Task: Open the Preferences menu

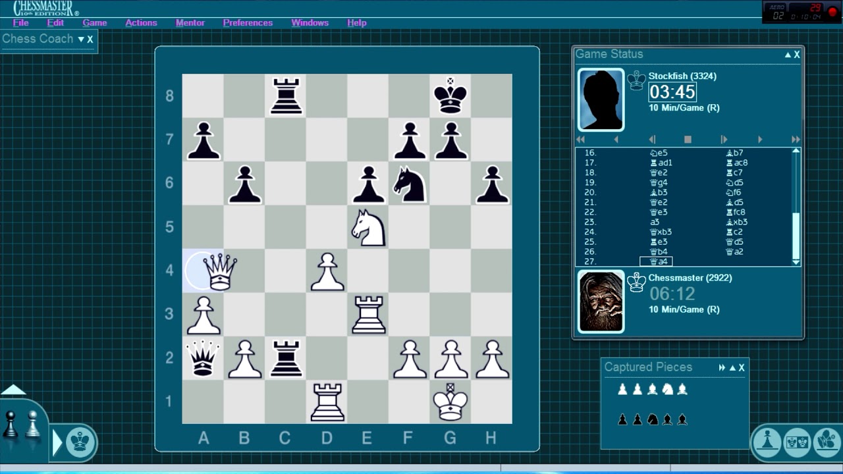Action: coord(248,22)
